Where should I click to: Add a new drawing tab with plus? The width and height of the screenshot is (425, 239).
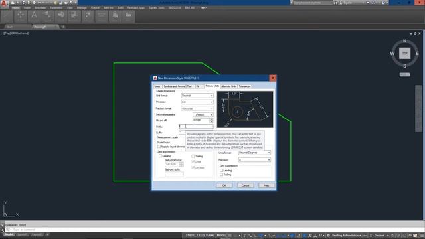pos(63,27)
